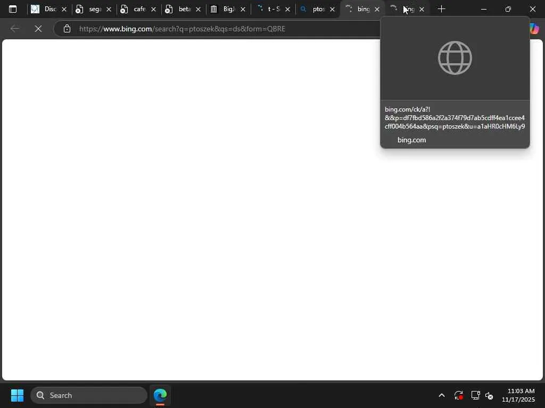Click the globe thumbnail in tab preview

tap(455, 58)
